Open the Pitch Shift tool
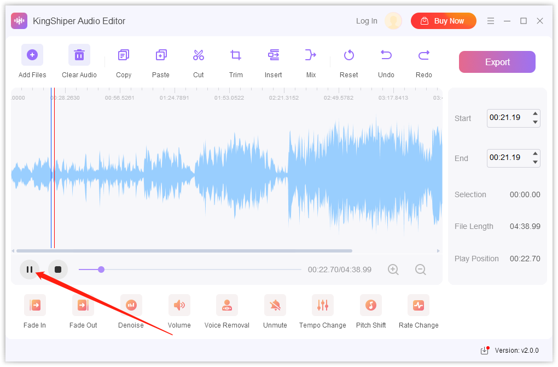 [371, 305]
